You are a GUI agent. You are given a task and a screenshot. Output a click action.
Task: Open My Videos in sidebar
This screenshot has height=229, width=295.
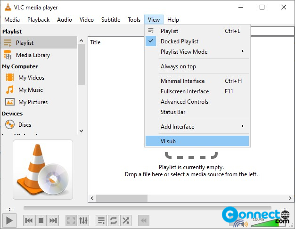39,78
